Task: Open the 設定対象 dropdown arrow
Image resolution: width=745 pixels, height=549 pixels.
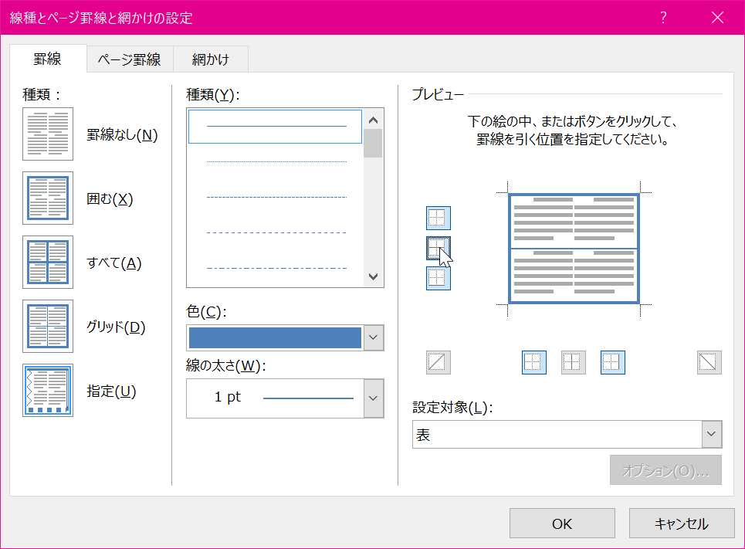Action: click(x=712, y=434)
